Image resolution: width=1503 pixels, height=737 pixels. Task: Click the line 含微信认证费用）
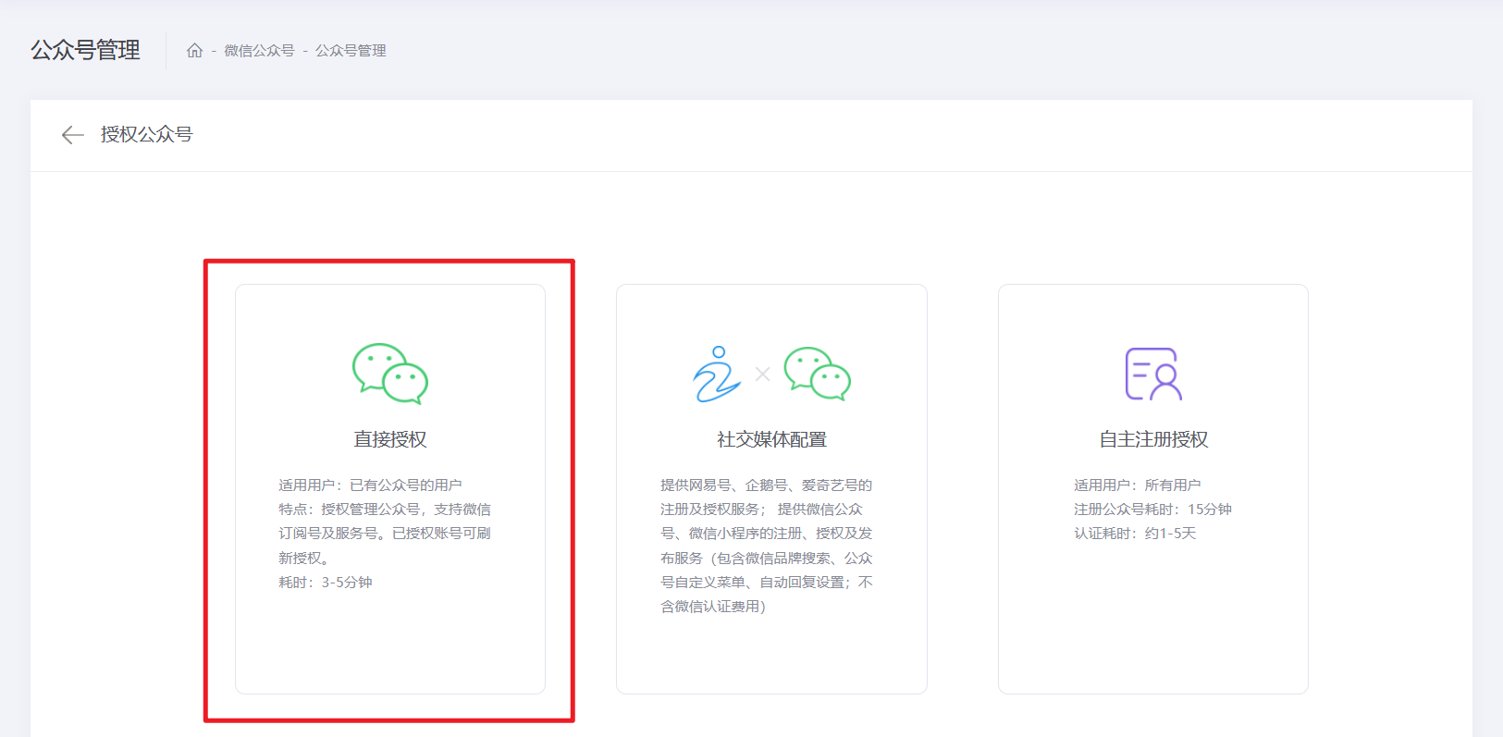(713, 606)
